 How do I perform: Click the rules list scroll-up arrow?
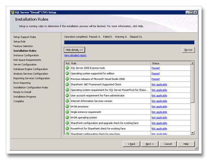[192, 63]
